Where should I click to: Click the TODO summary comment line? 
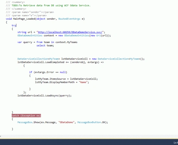[48, 6]
